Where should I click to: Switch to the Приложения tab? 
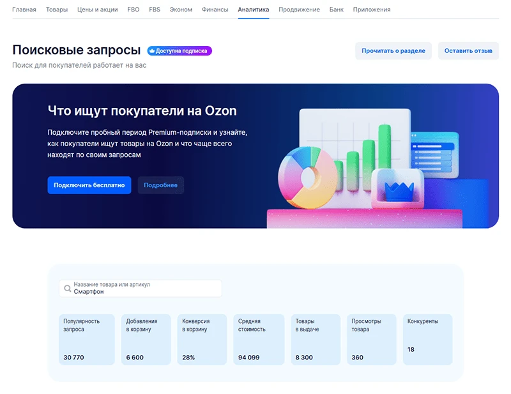[x=372, y=10]
